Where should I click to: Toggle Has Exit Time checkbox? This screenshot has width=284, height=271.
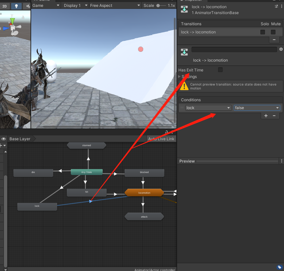click(x=220, y=70)
